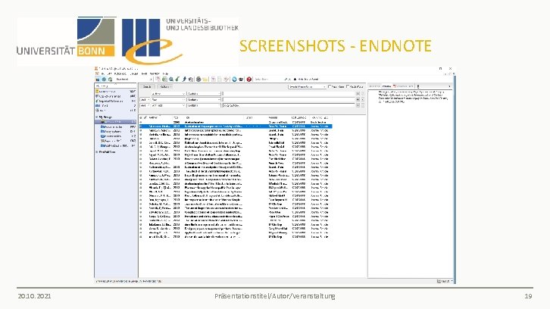
Task: Click the Return to Word Processor icon
Action: [227, 80]
